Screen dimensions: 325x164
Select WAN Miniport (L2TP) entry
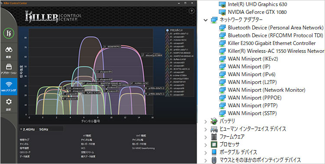[x=252, y=82]
